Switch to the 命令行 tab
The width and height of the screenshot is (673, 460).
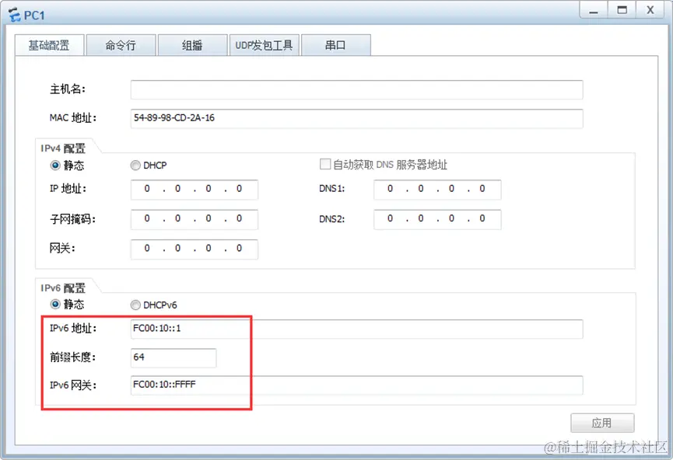[x=121, y=45]
